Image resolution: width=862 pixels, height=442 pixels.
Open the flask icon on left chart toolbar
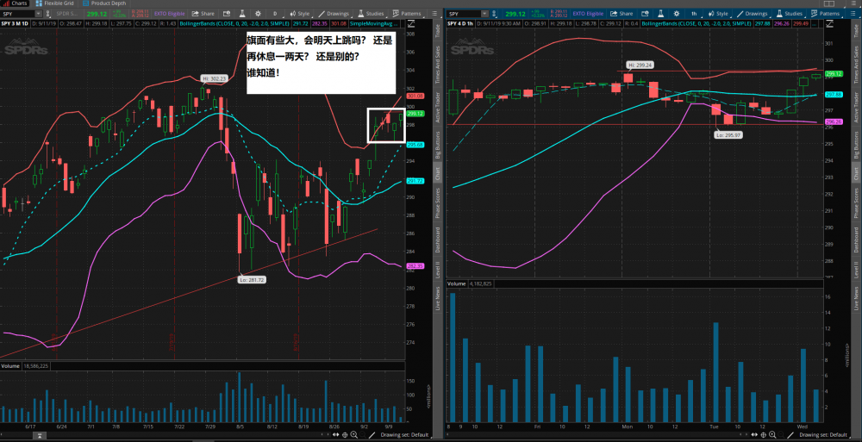242,13
